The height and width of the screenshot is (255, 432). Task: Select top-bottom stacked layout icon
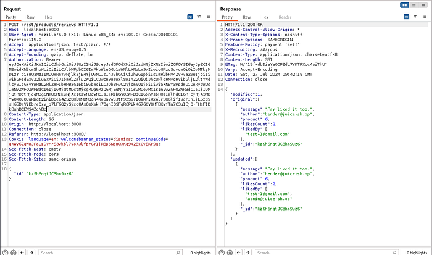point(414,5)
